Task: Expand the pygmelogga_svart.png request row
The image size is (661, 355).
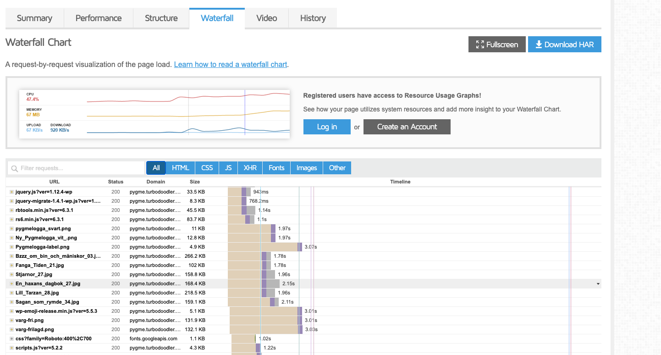Action: (11, 228)
